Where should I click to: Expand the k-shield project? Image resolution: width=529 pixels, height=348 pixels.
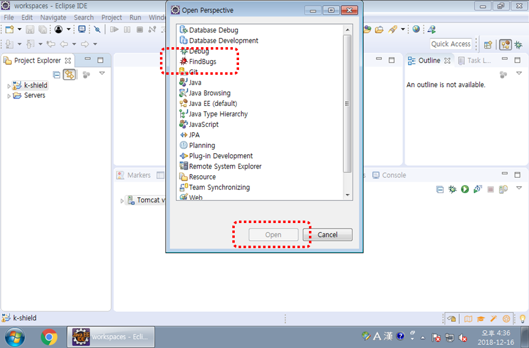coord(9,86)
